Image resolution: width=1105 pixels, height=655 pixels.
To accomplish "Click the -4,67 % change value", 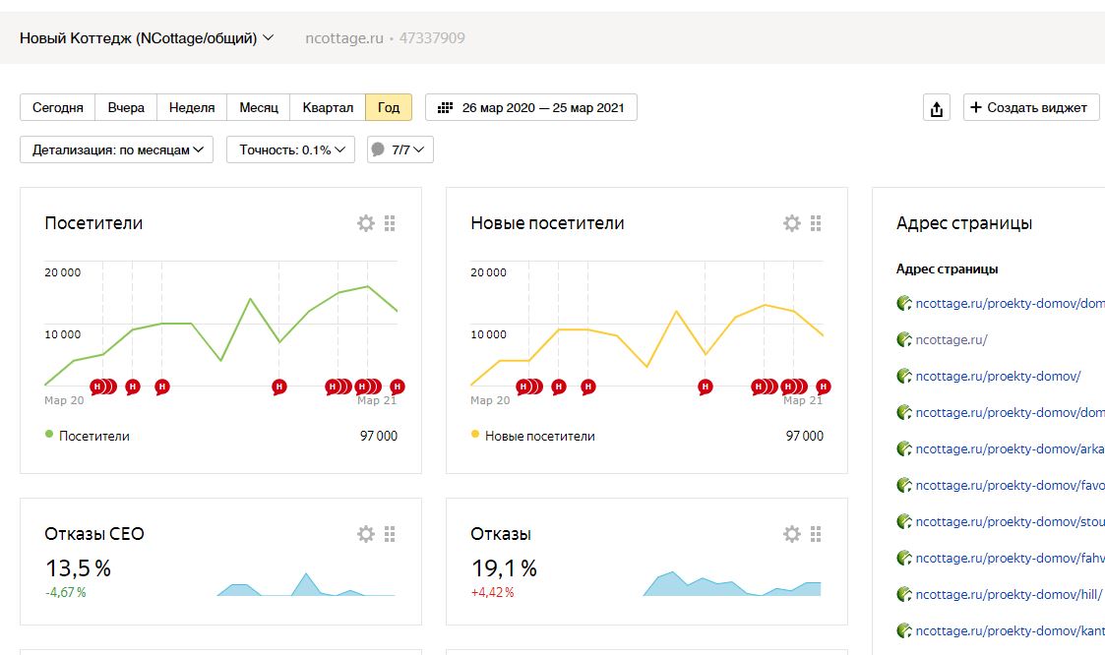I will click(x=66, y=592).
